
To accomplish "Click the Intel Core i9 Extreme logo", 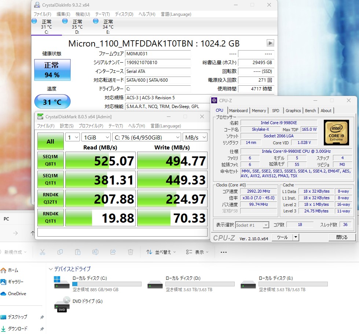I will tap(336, 133).
